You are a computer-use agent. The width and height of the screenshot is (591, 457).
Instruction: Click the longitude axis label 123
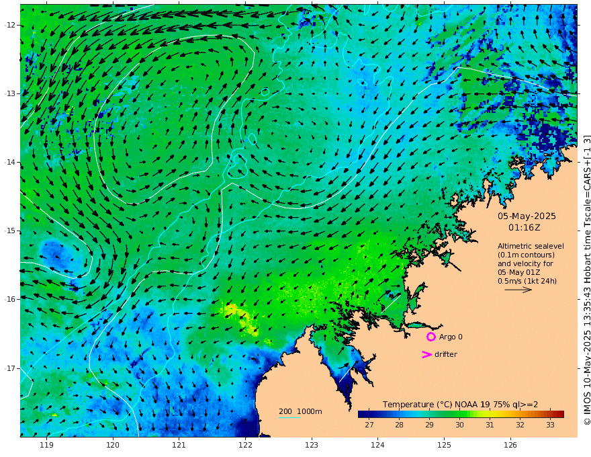[x=312, y=445]
